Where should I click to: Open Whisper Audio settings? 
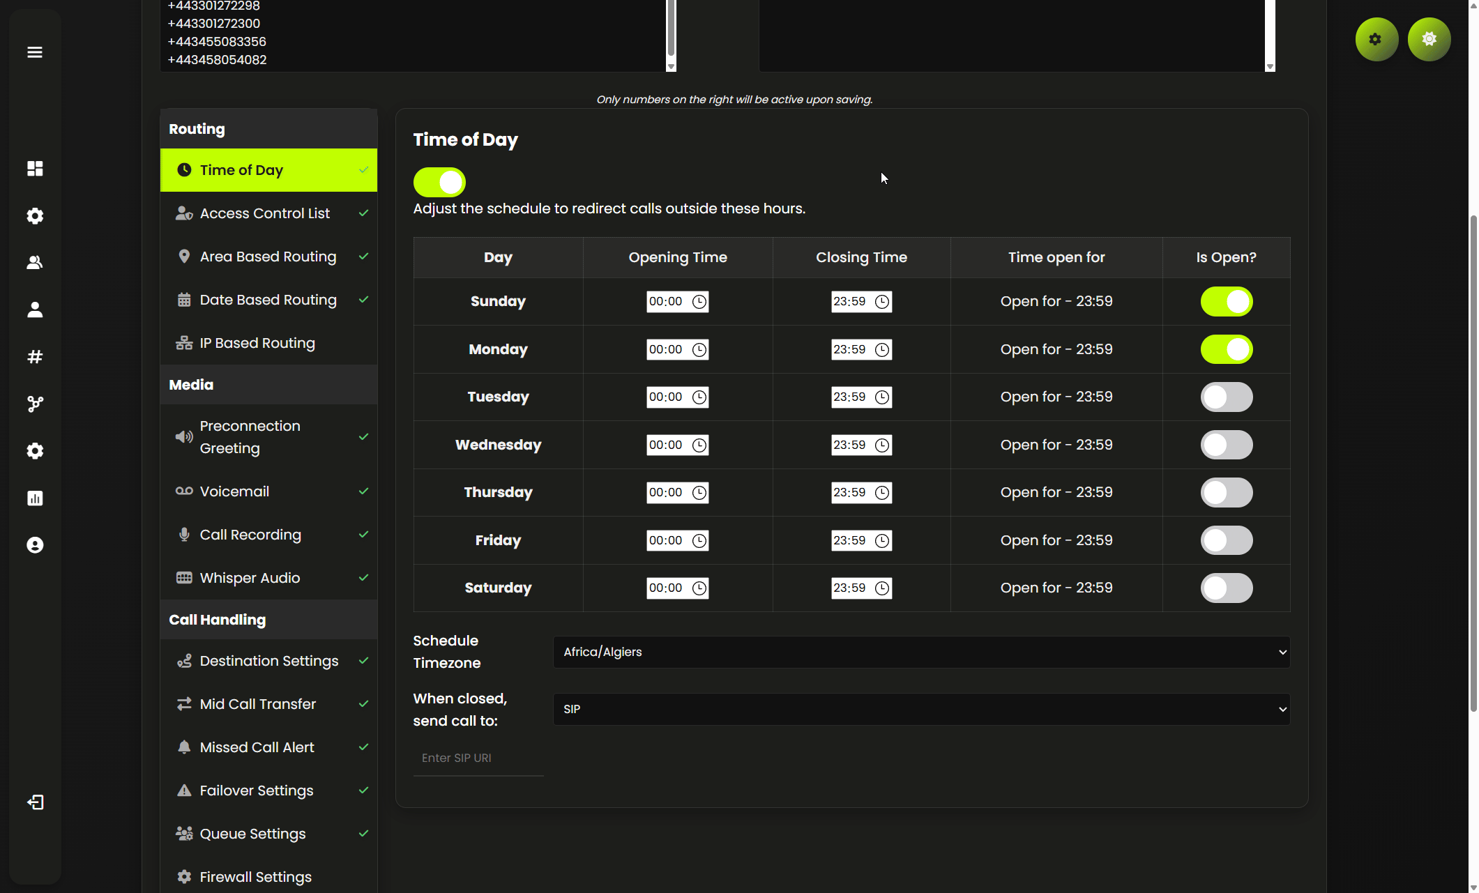[x=268, y=578]
